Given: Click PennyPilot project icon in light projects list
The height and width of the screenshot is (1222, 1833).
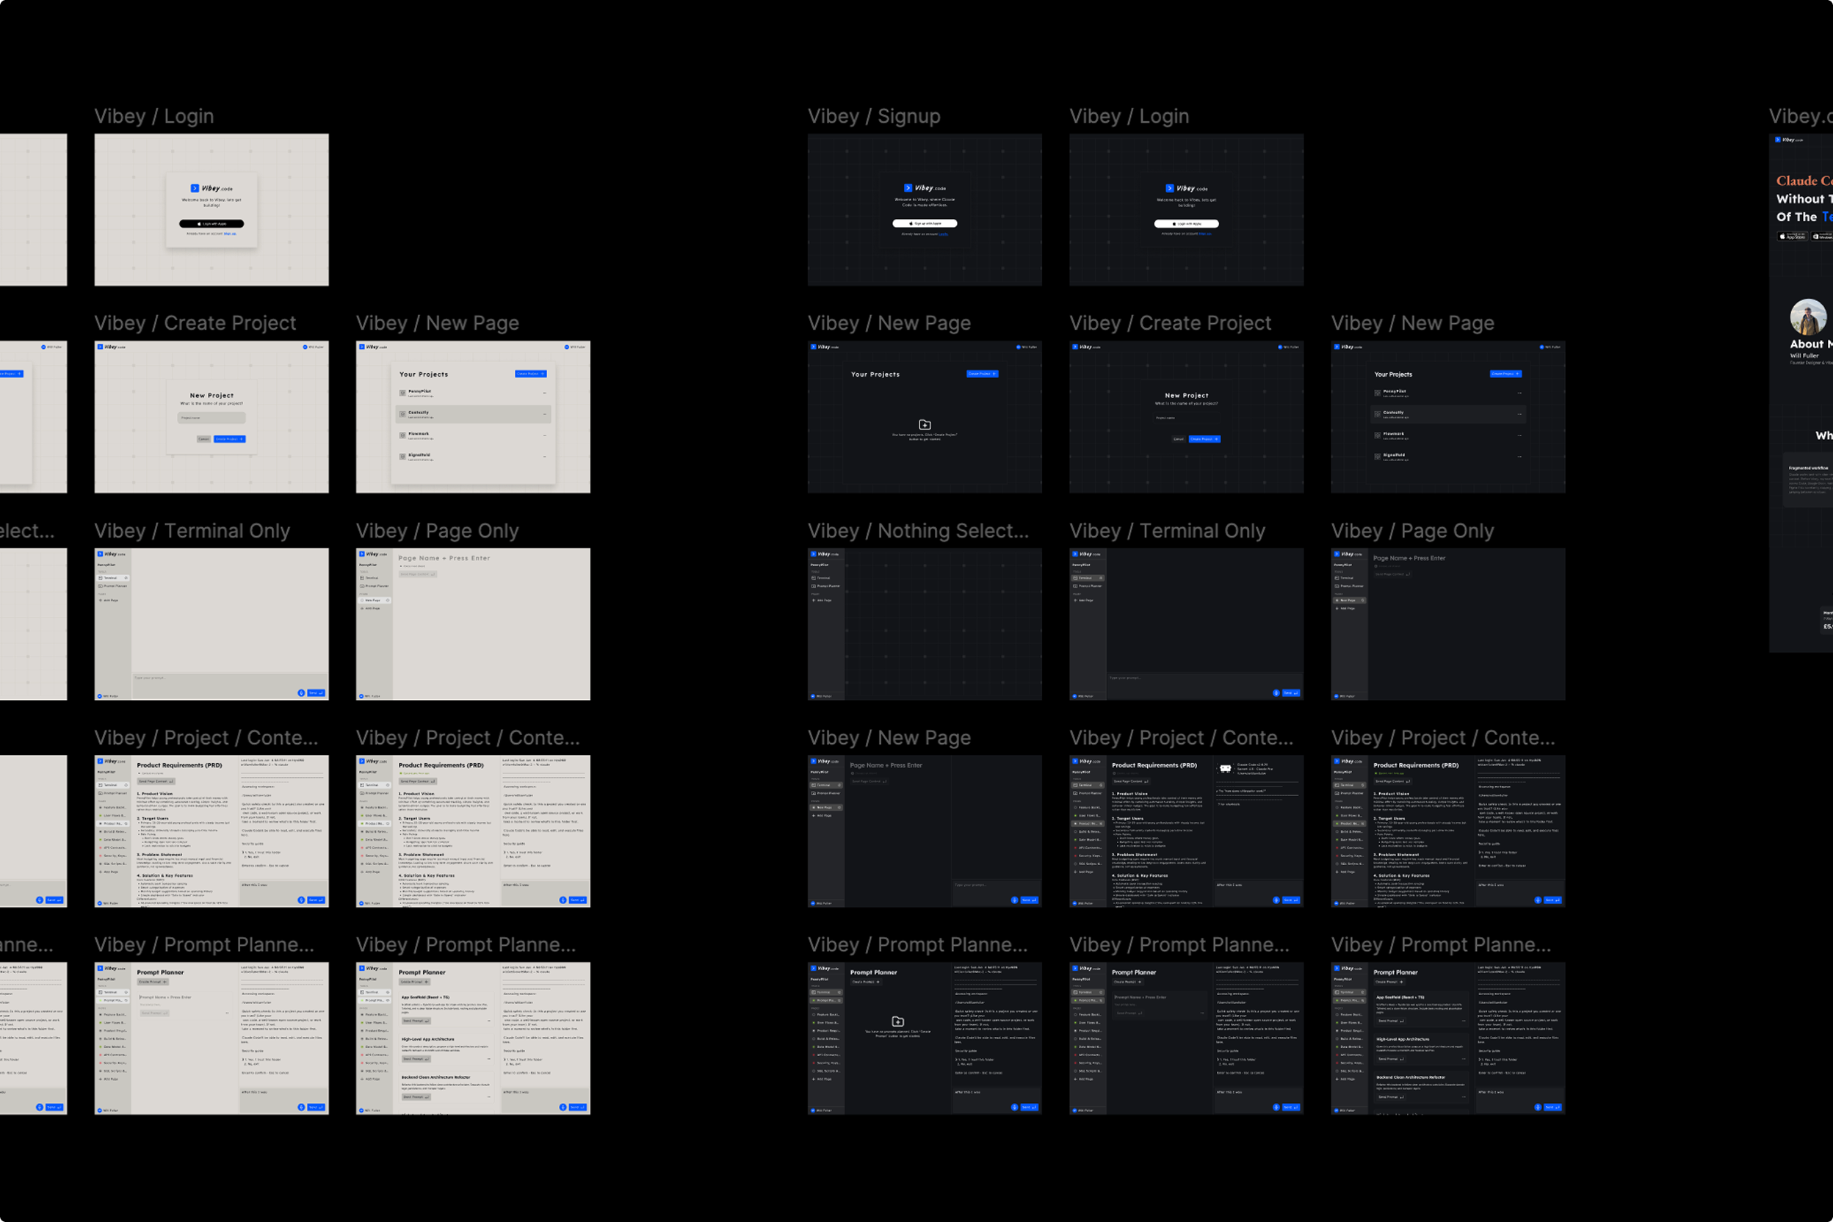Looking at the screenshot, I should (x=402, y=393).
